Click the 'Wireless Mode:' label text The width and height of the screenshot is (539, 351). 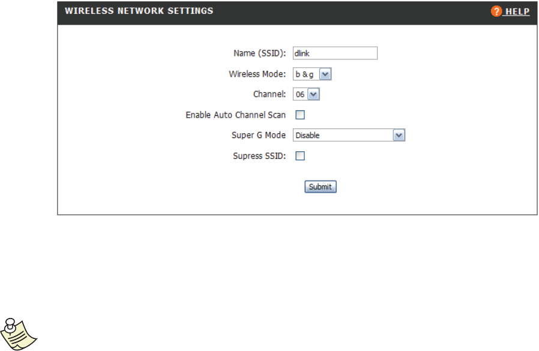257,74
